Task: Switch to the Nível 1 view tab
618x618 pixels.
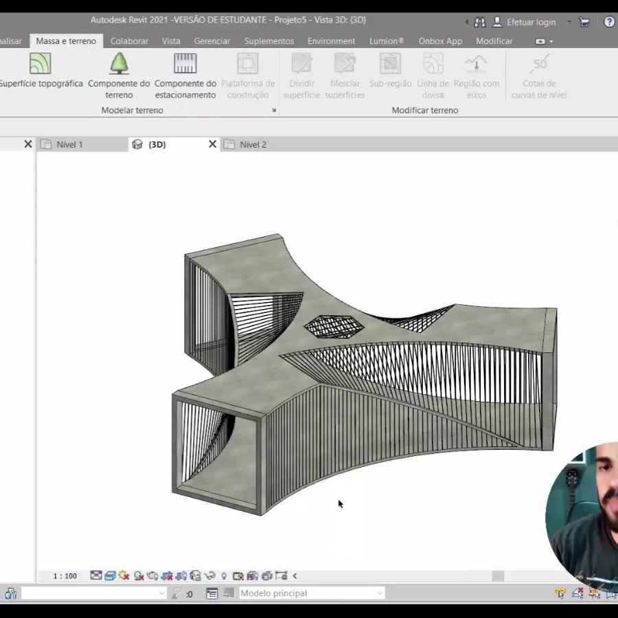Action: pyautogui.click(x=82, y=145)
